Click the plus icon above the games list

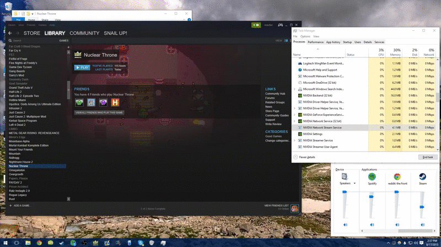pyautogui.click(x=68, y=47)
